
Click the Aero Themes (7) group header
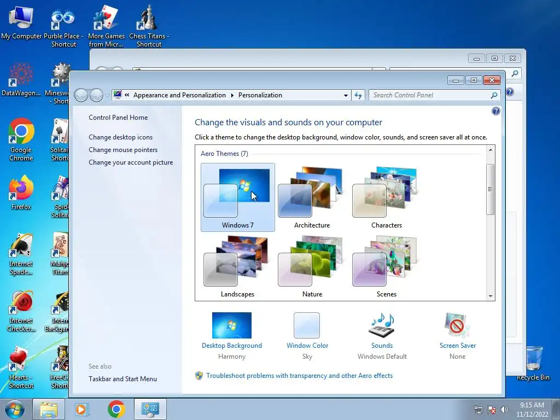point(224,154)
